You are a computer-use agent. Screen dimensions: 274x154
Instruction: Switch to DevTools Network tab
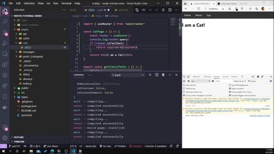(x=234, y=77)
